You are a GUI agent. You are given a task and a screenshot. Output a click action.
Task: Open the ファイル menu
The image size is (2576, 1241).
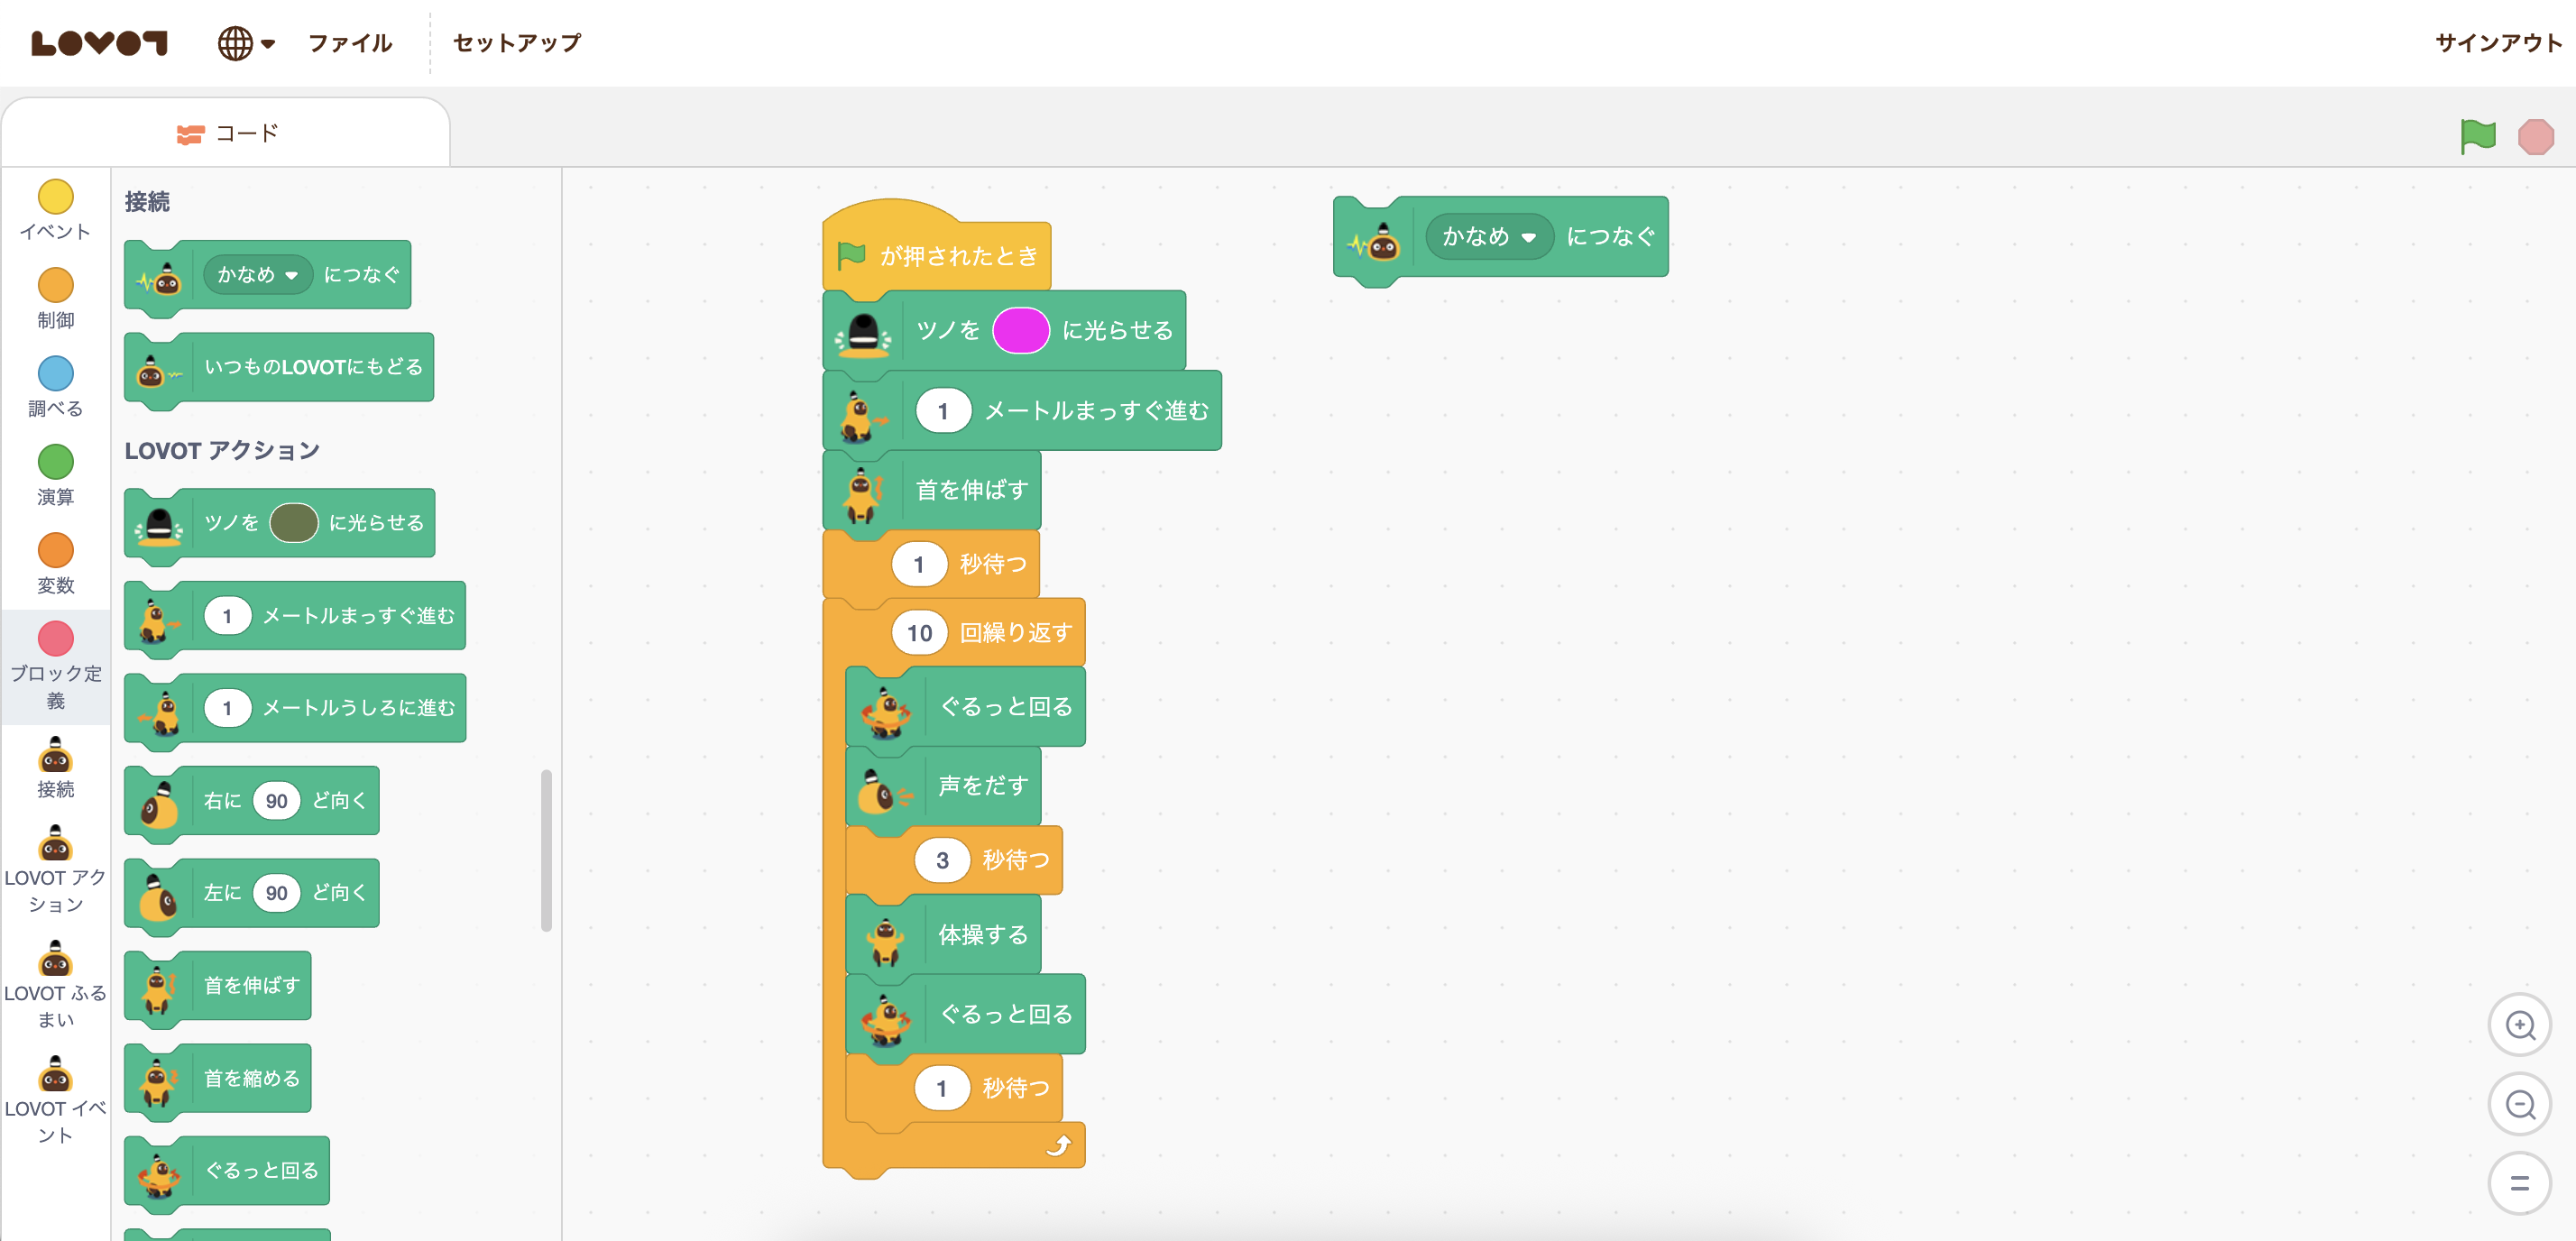tap(350, 43)
